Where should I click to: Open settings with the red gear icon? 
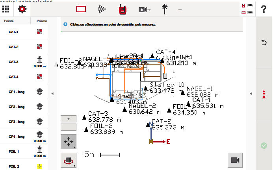tap(22, 9)
